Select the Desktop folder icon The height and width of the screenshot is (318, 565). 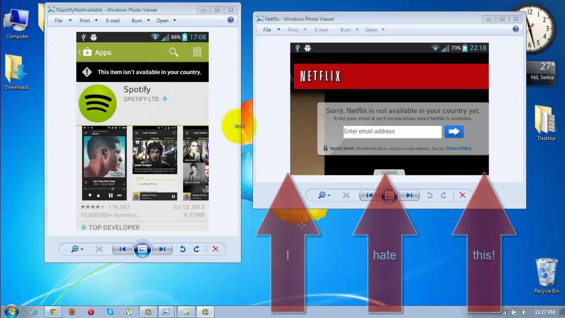tap(546, 124)
